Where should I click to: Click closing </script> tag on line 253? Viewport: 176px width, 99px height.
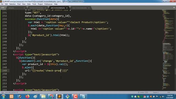20,84
